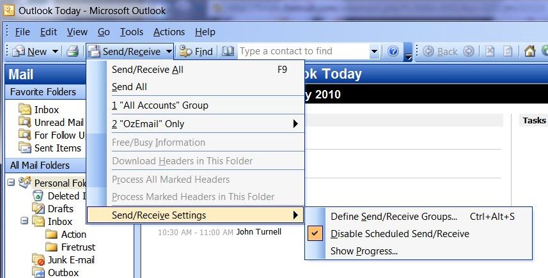Click the All Mail Folders header
The height and width of the screenshot is (278, 548).
[x=45, y=165]
